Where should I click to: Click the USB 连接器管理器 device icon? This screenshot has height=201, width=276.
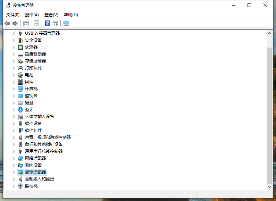[x=20, y=33]
